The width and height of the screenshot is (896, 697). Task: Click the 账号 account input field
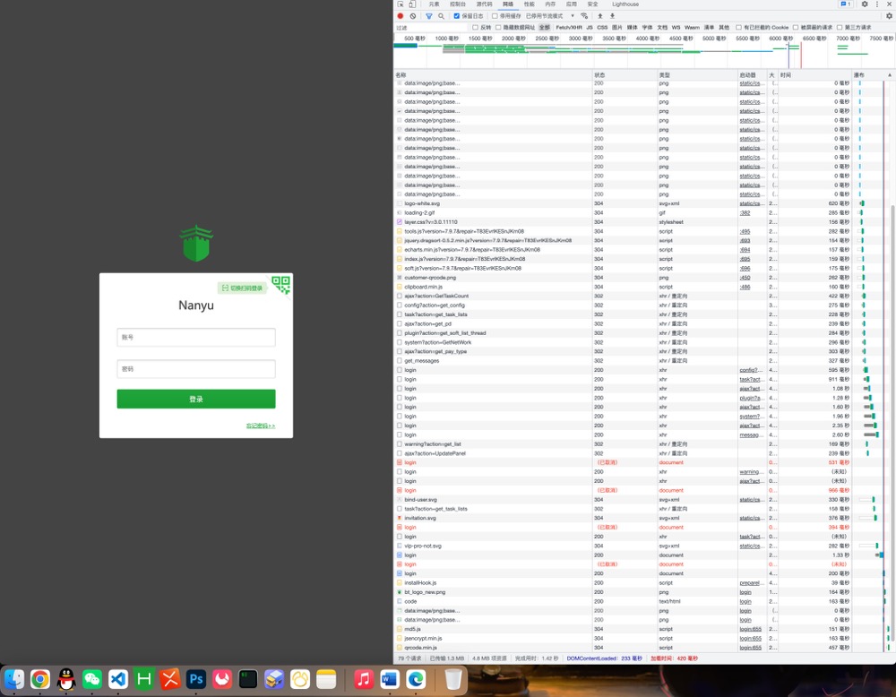196,337
